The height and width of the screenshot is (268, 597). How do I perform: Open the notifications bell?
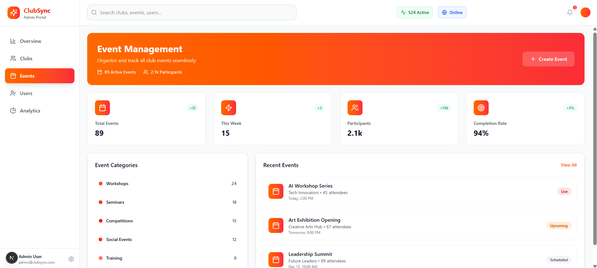[x=570, y=12]
